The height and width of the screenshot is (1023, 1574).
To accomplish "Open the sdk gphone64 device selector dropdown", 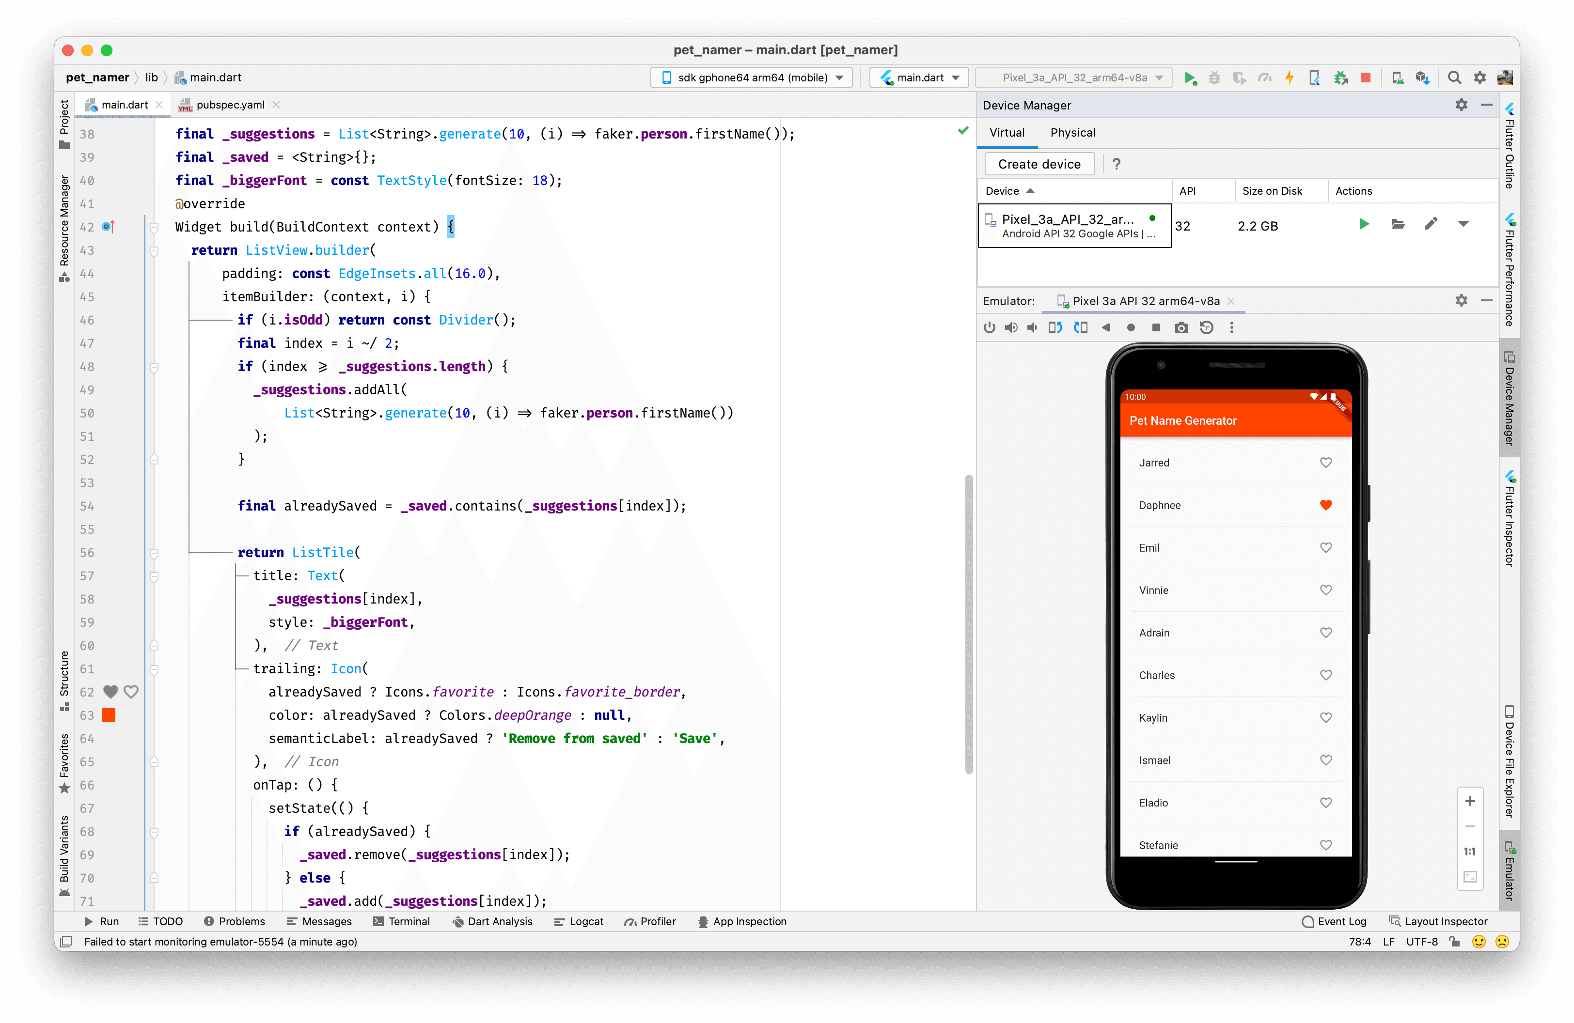I will [x=751, y=77].
